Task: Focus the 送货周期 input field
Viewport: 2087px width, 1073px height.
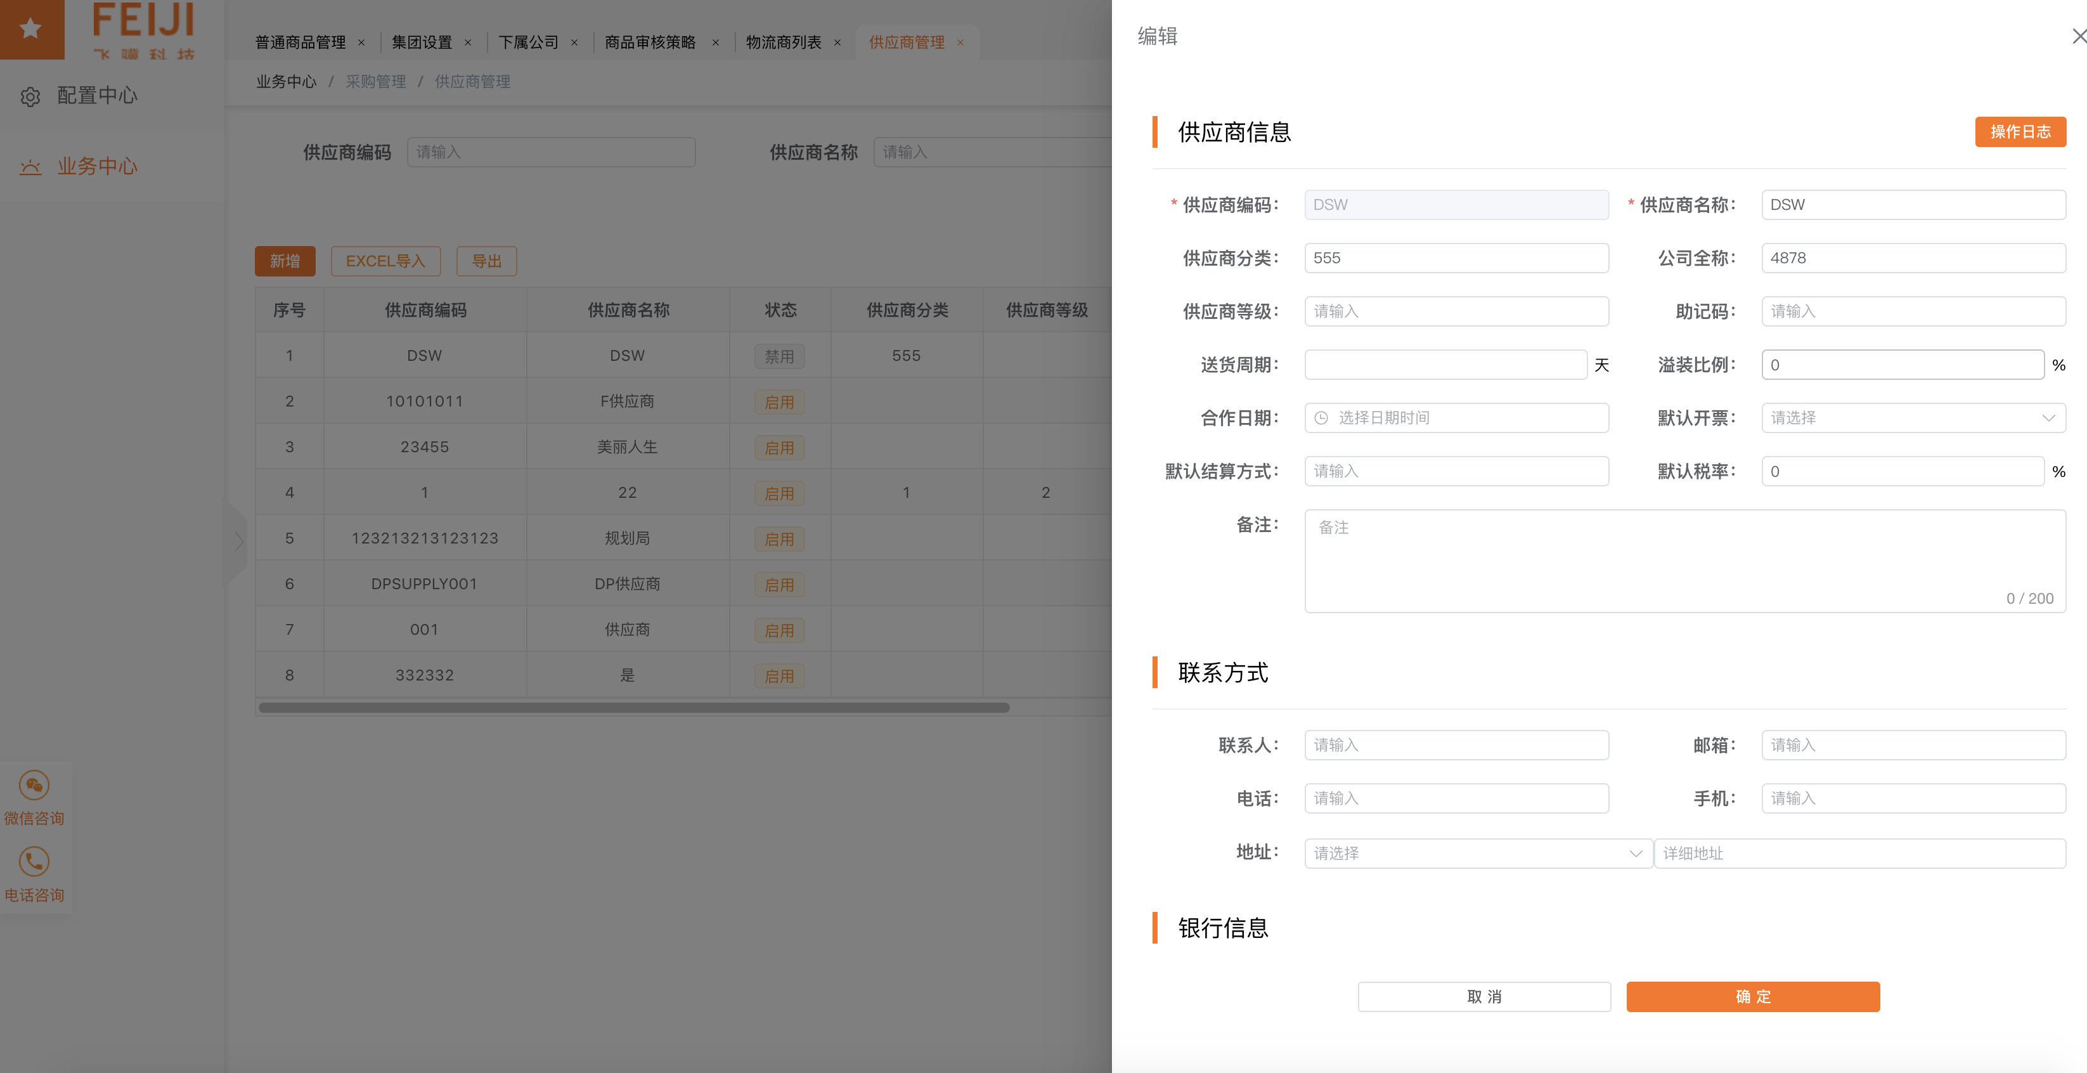Action: (1445, 365)
